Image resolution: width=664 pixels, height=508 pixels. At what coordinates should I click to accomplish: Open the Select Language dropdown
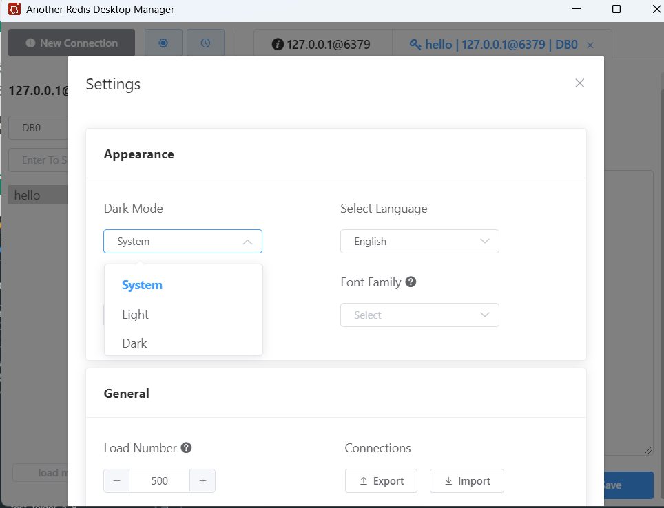[419, 242]
